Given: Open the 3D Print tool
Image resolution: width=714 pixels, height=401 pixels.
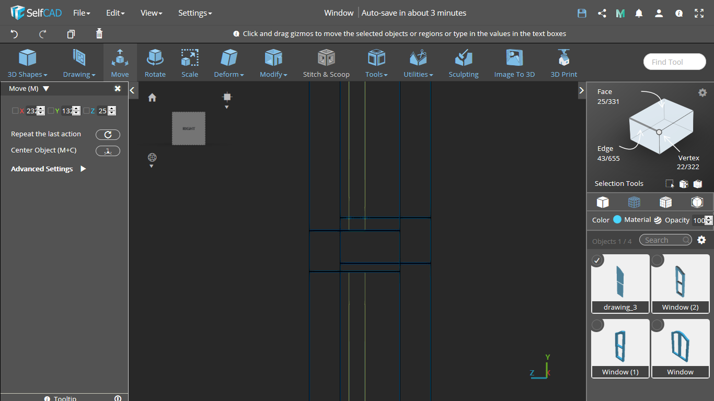Looking at the screenshot, I should (564, 63).
